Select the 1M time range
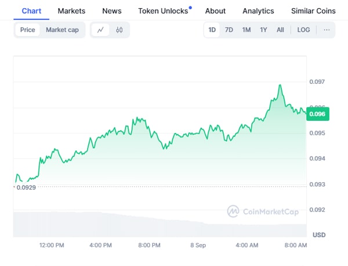 point(246,30)
